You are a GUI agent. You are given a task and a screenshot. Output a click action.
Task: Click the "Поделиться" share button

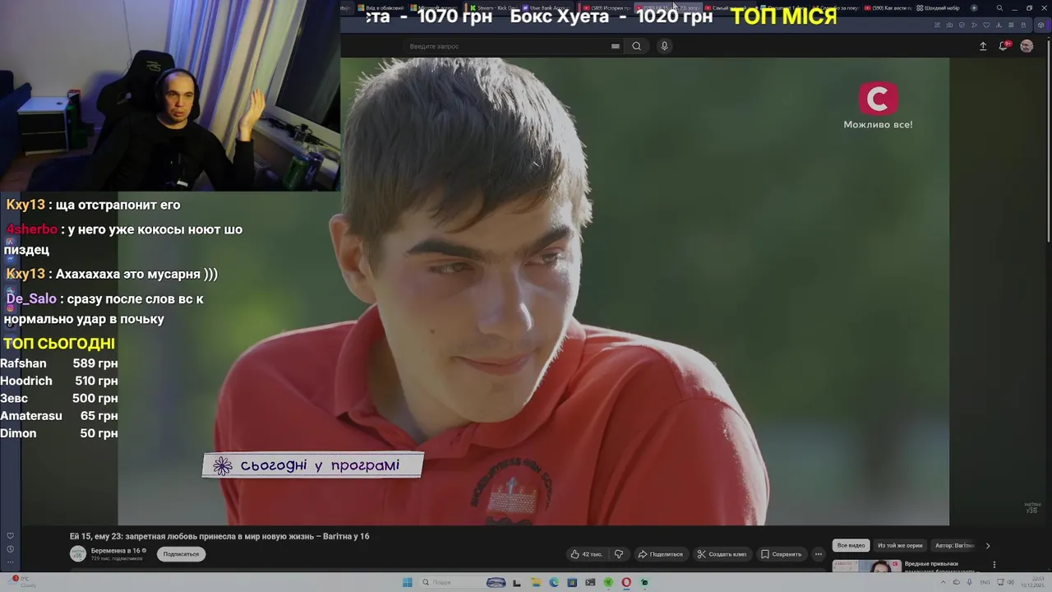pyautogui.click(x=660, y=554)
